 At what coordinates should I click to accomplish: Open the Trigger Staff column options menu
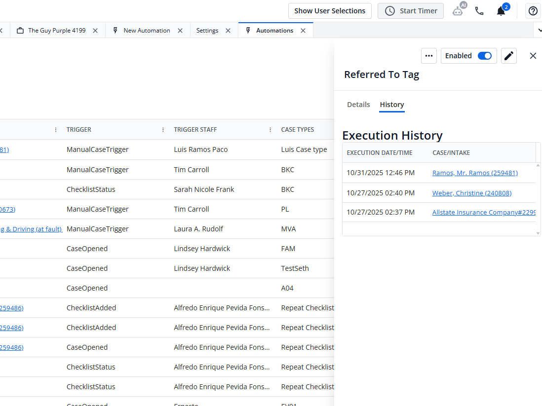coord(270,130)
